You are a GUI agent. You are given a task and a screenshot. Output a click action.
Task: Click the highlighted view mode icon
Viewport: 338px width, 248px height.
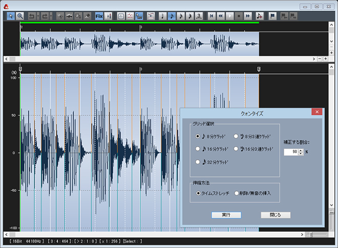[139, 16]
